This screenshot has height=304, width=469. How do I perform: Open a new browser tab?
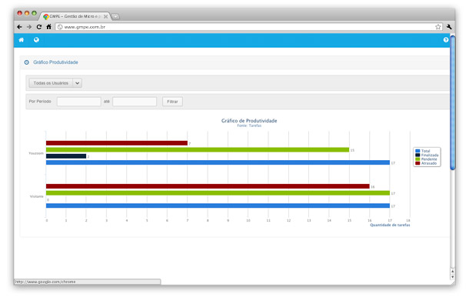click(x=115, y=16)
